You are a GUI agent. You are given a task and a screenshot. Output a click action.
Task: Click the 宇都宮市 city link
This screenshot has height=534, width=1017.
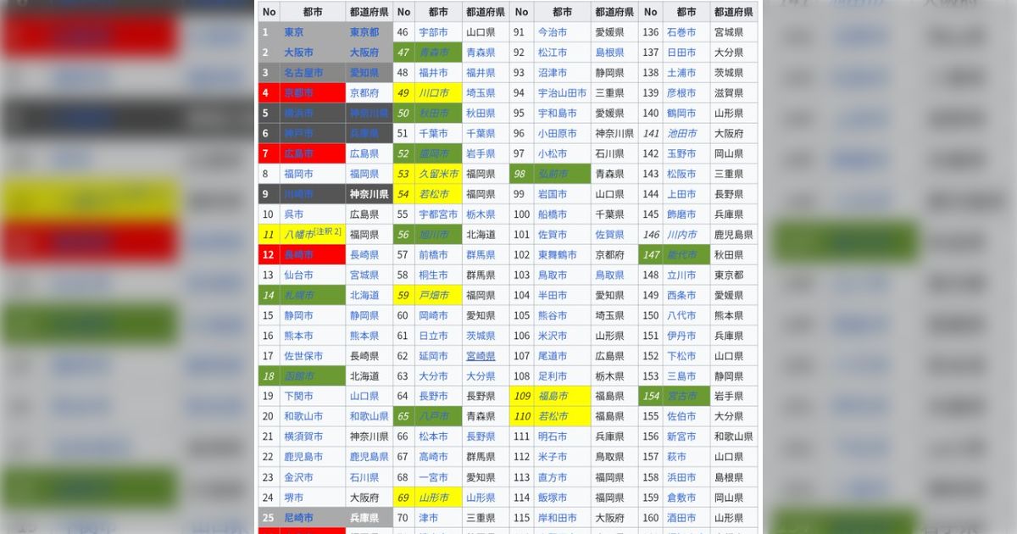pos(439,214)
